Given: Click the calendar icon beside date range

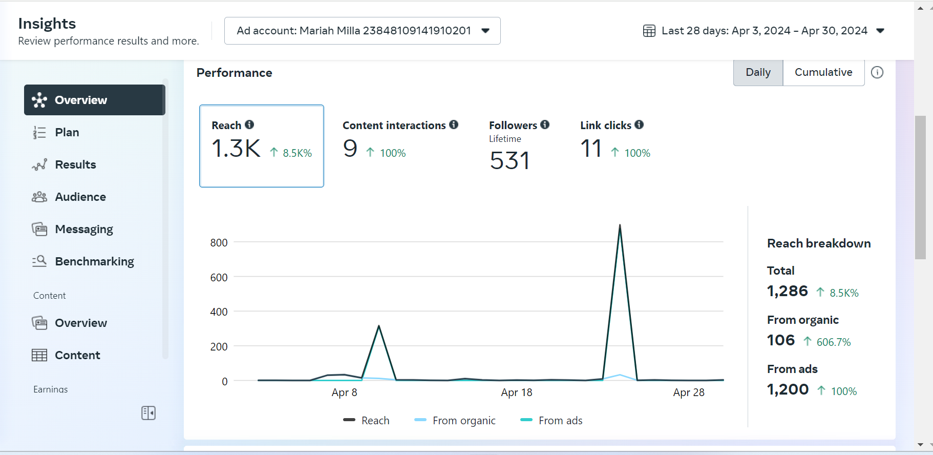Looking at the screenshot, I should click(x=649, y=31).
